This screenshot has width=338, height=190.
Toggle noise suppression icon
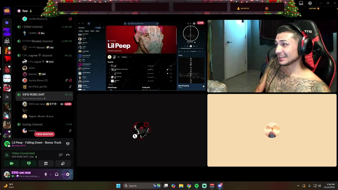pos(61,155)
